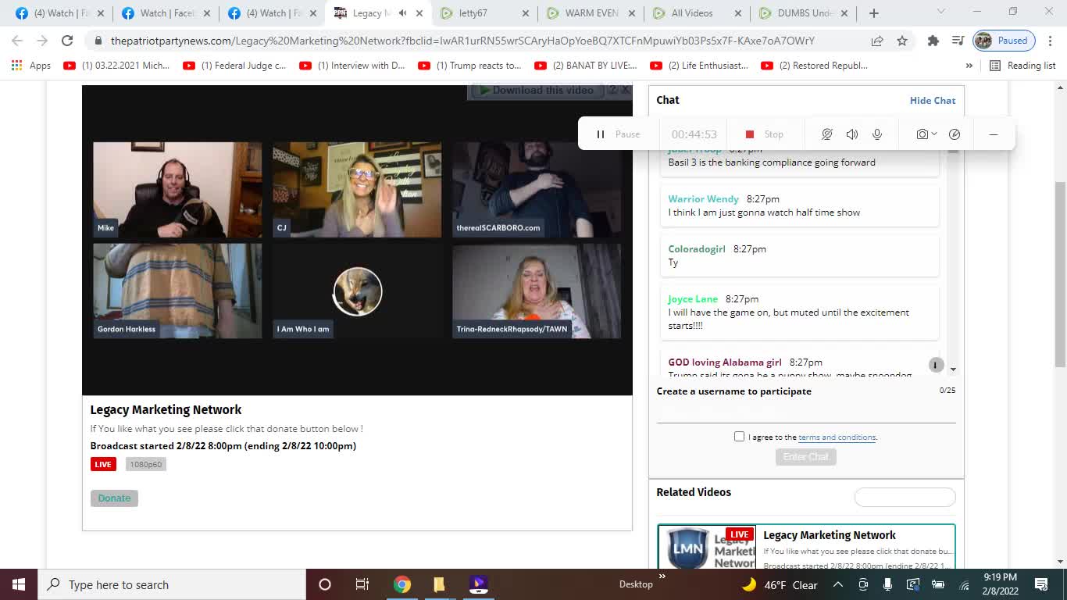Click the chat pause indicator button

[936, 365]
